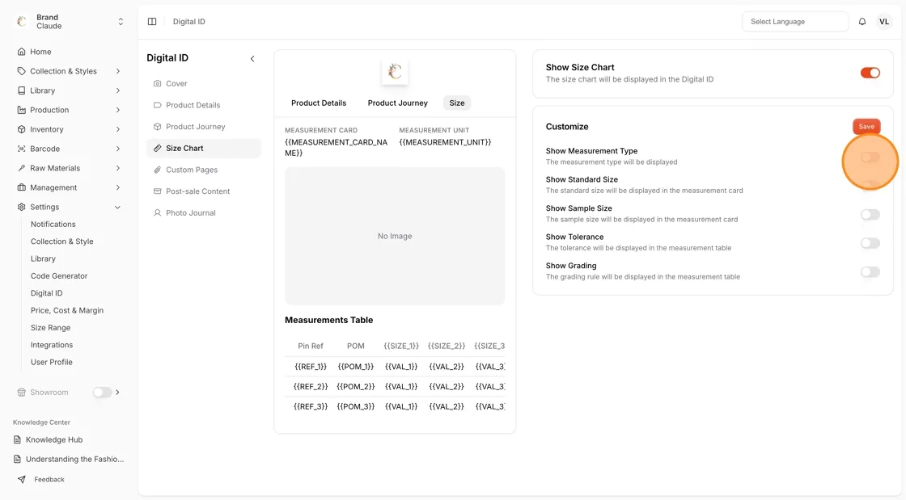Click the Pin Ref column header
The image size is (906, 500).
[x=311, y=346]
